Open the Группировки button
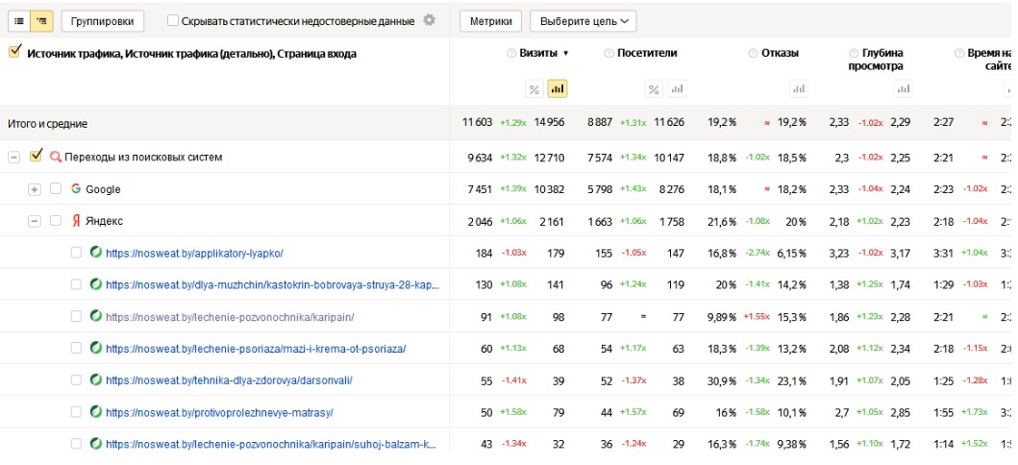The image size is (1018, 465). point(103,20)
